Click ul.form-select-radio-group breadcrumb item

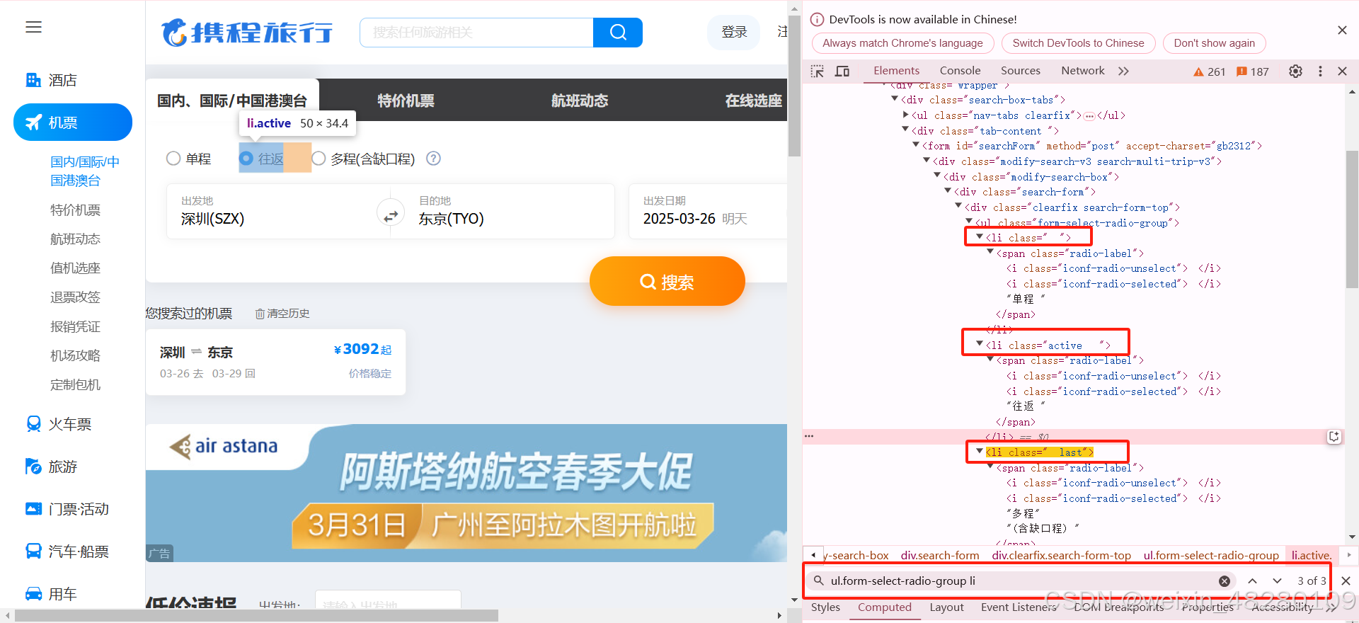tap(1211, 556)
